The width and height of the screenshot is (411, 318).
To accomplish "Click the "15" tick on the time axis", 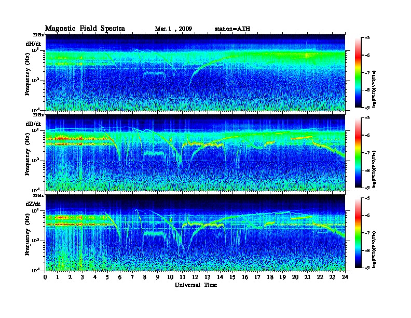I will click(232, 277).
